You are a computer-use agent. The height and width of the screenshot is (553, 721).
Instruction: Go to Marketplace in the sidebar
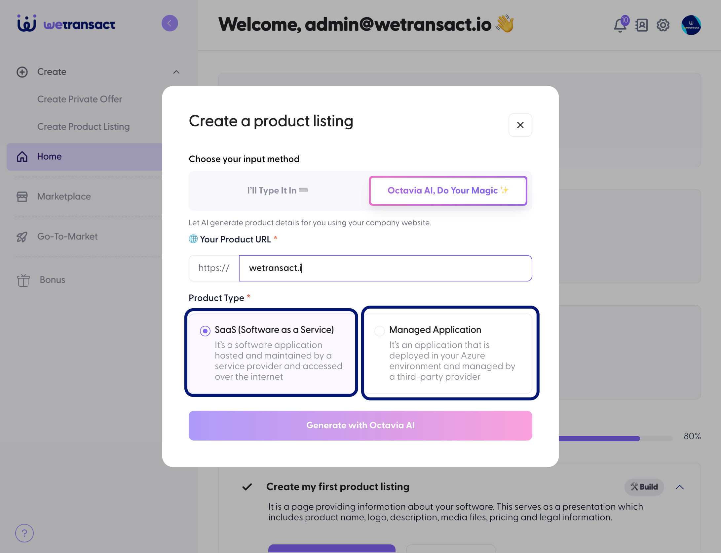click(x=64, y=196)
